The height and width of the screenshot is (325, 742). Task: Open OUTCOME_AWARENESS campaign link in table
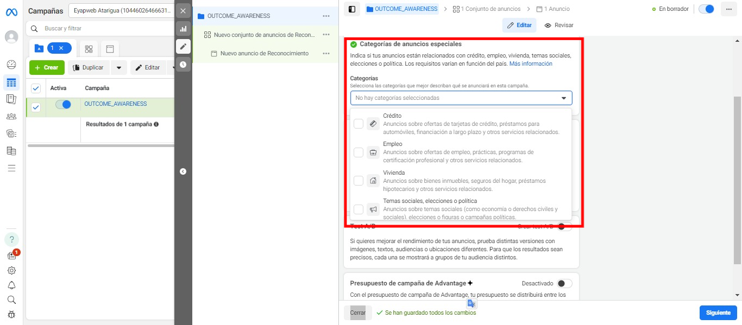[115, 104]
